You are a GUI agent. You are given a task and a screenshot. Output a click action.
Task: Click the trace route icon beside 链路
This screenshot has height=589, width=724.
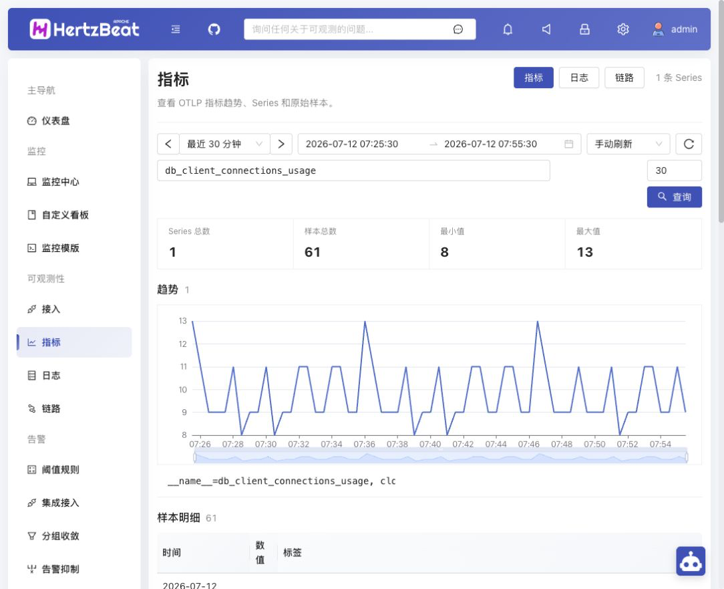tap(31, 408)
